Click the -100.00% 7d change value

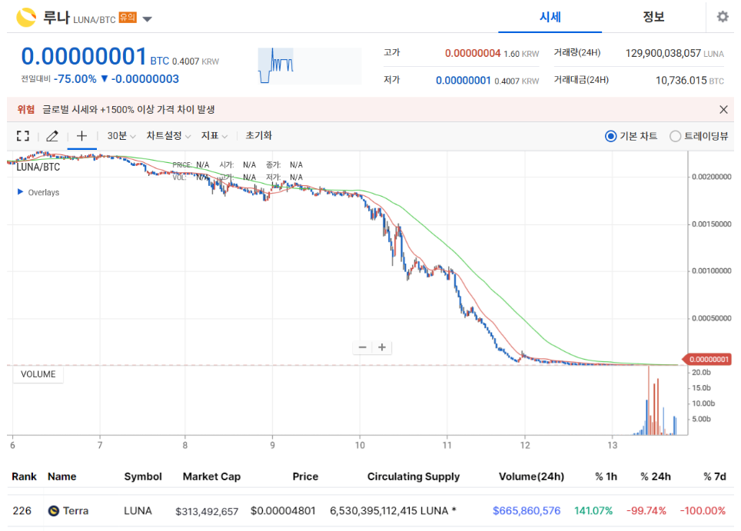(703, 511)
